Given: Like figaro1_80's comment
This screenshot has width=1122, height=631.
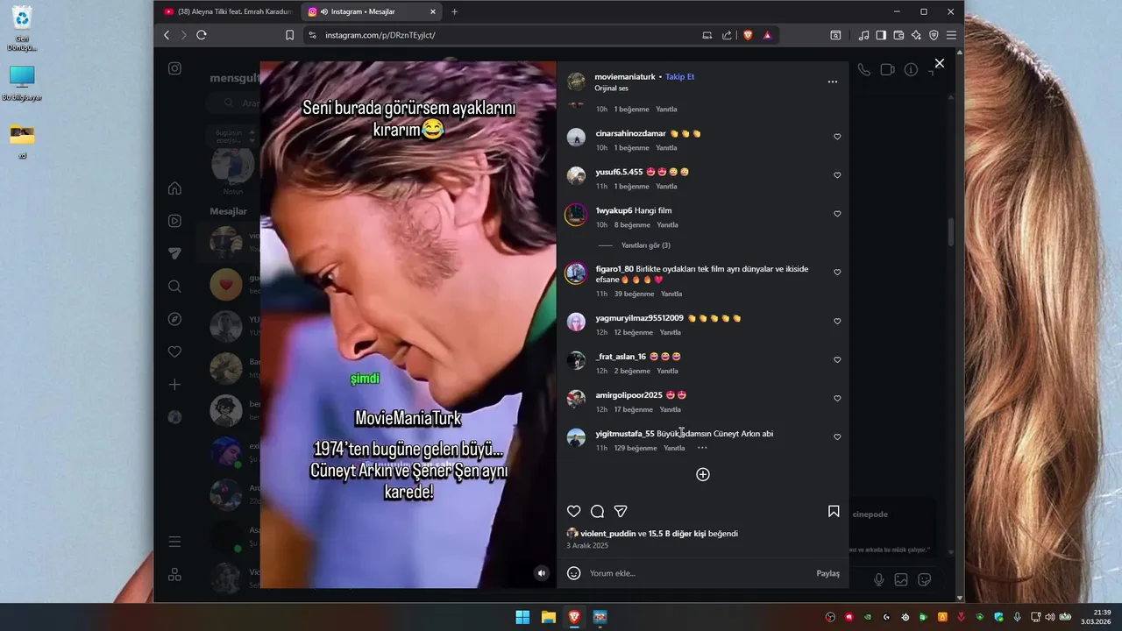Looking at the screenshot, I should coord(837,273).
